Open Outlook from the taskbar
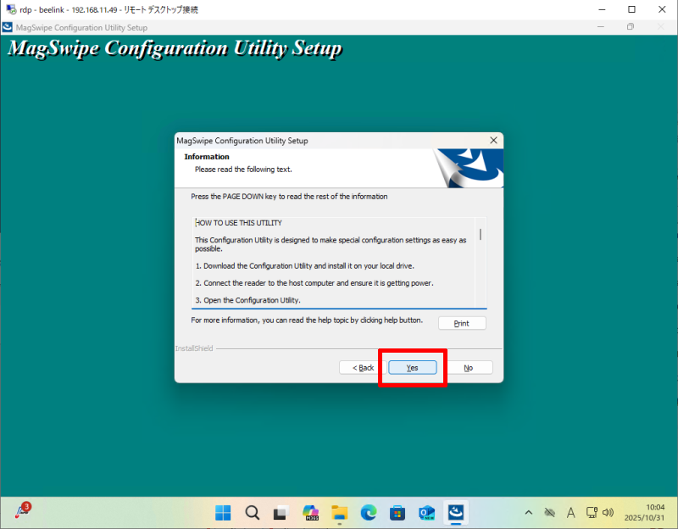 pos(426,513)
